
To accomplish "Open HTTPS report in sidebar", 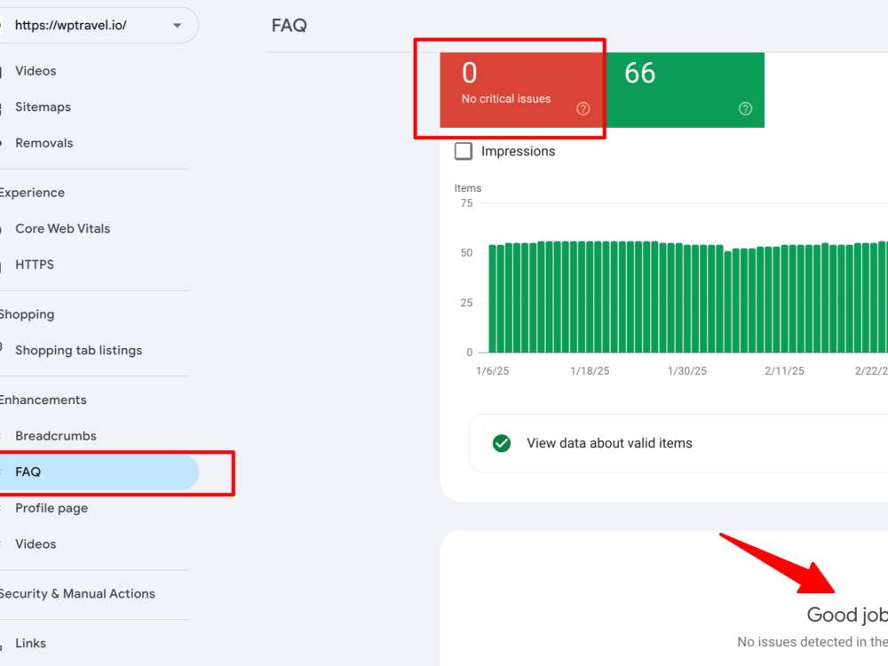I will pyautogui.click(x=35, y=265).
